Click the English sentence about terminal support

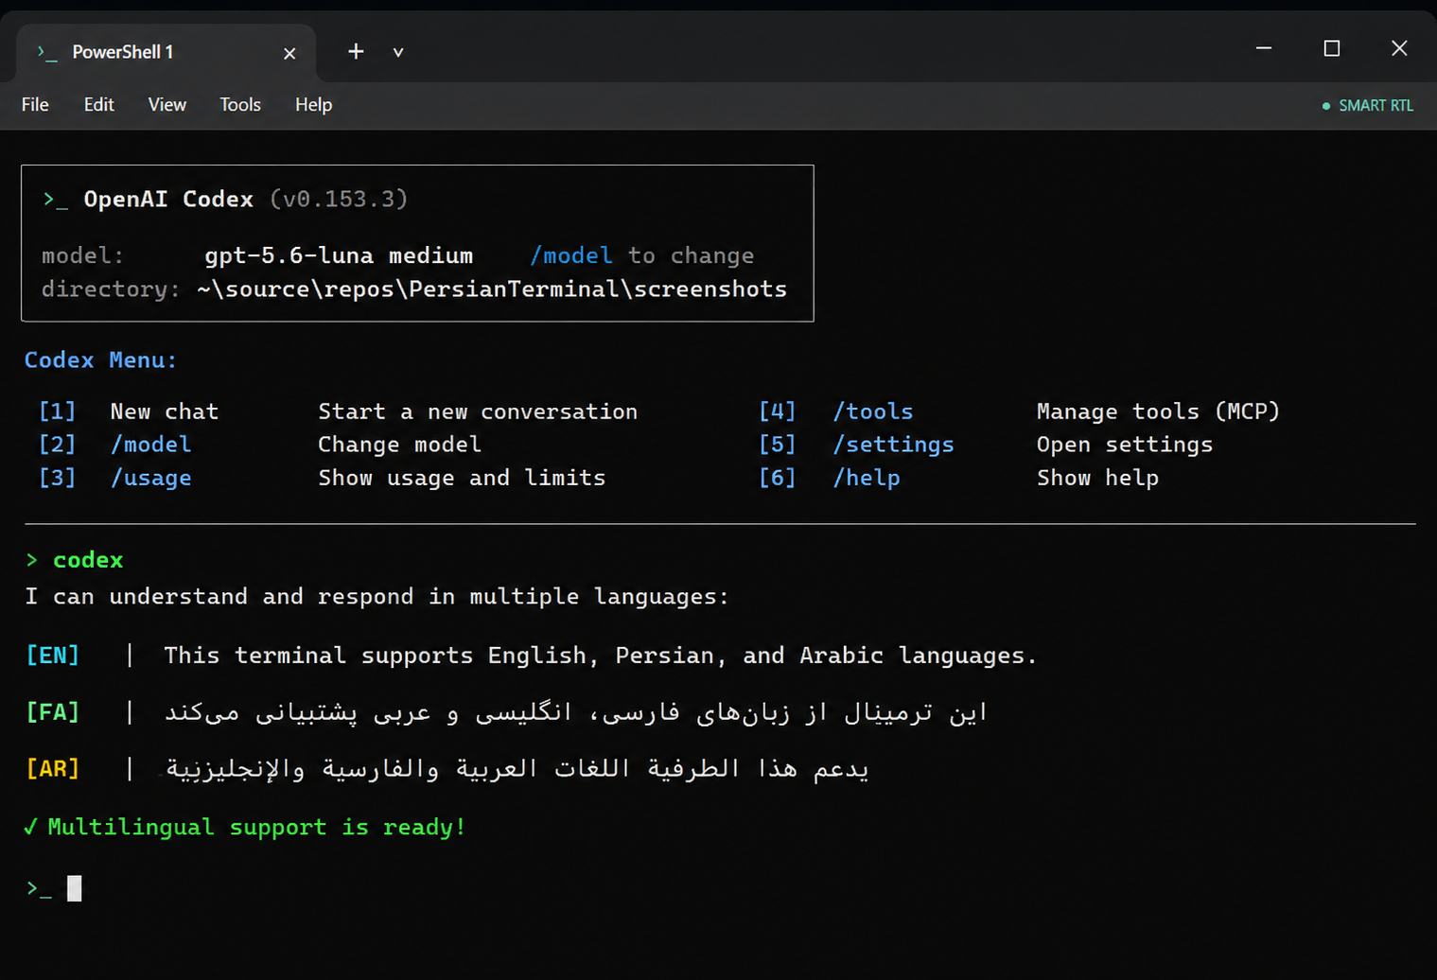click(601, 656)
